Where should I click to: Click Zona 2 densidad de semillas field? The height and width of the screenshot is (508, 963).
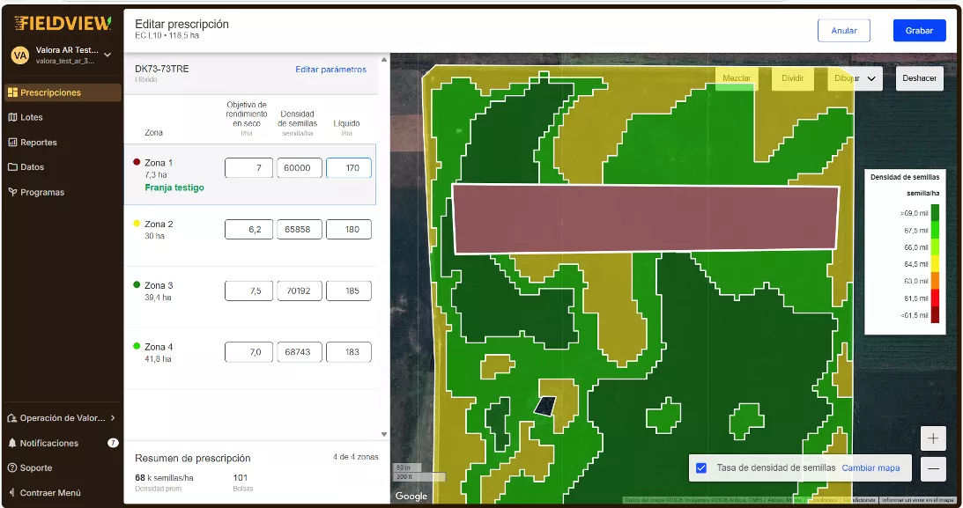pos(299,230)
